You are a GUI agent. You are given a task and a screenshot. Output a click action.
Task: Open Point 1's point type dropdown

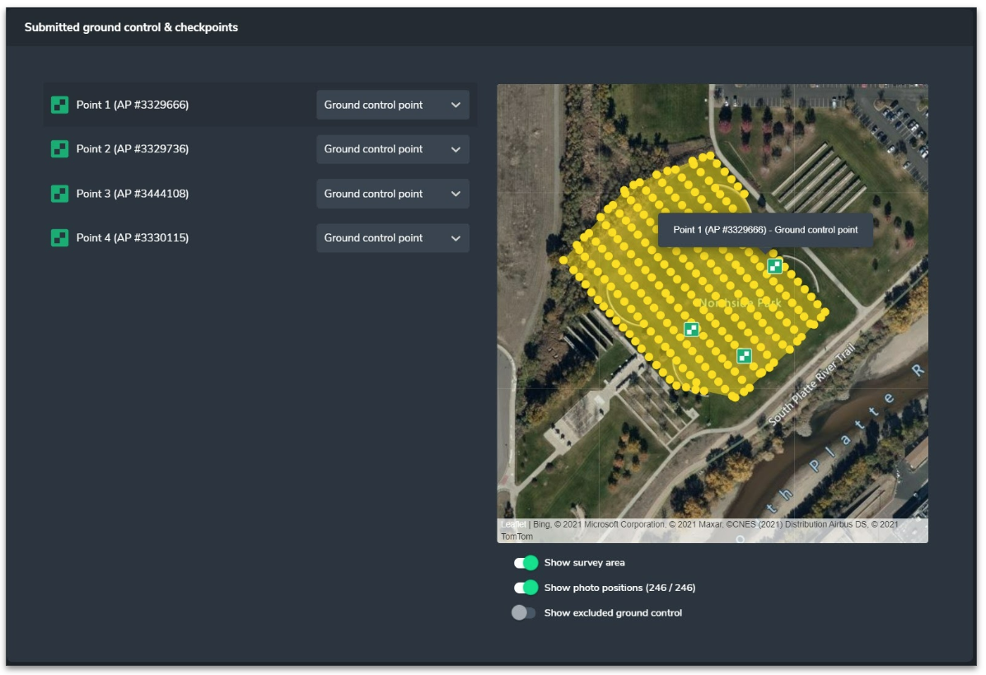pyautogui.click(x=392, y=105)
